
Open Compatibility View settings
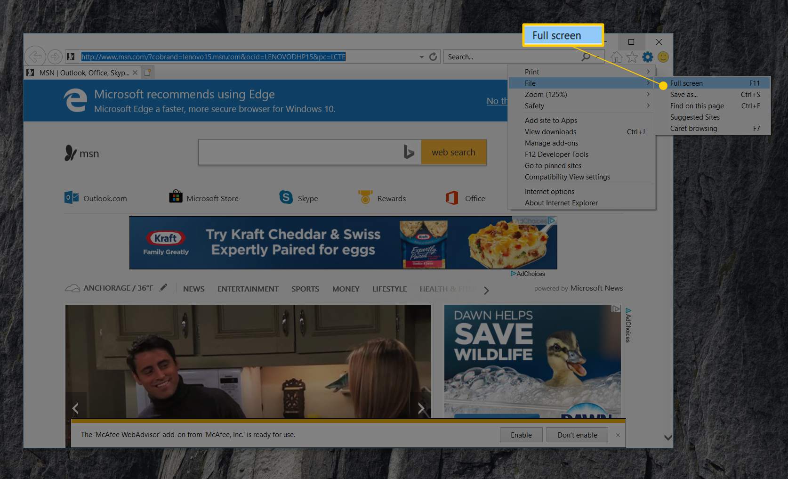pos(582,177)
